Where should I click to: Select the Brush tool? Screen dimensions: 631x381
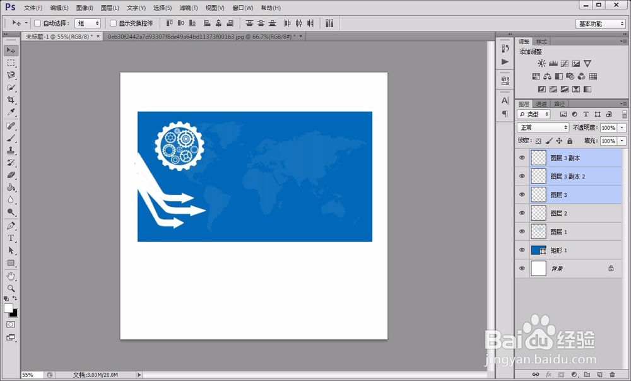tap(11, 138)
